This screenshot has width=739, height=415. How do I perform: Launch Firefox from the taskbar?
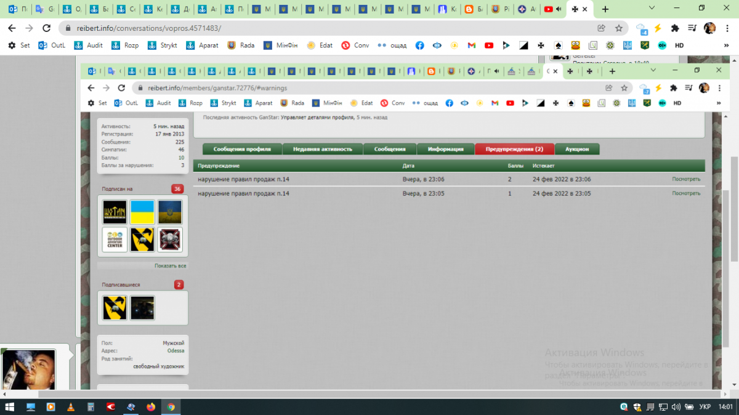tap(151, 407)
